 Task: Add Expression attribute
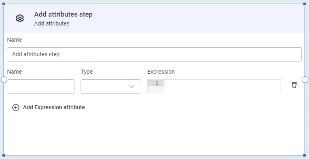49,107
